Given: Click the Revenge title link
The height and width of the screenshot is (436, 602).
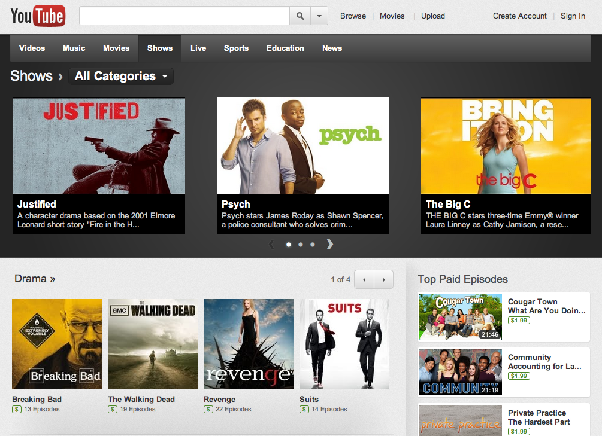Looking at the screenshot, I should (220, 399).
